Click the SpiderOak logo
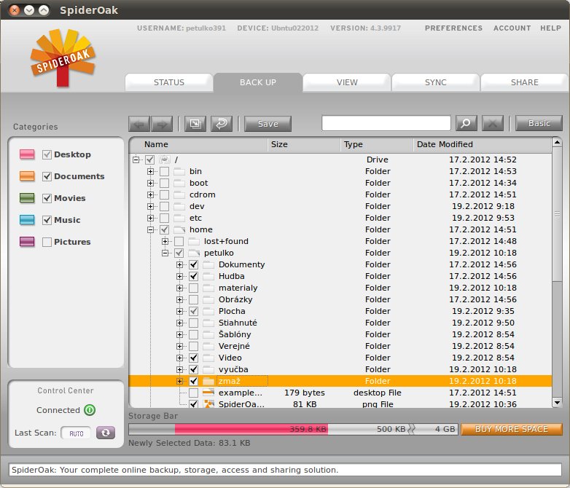Viewport: 570px width, 488px height. pos(63,58)
